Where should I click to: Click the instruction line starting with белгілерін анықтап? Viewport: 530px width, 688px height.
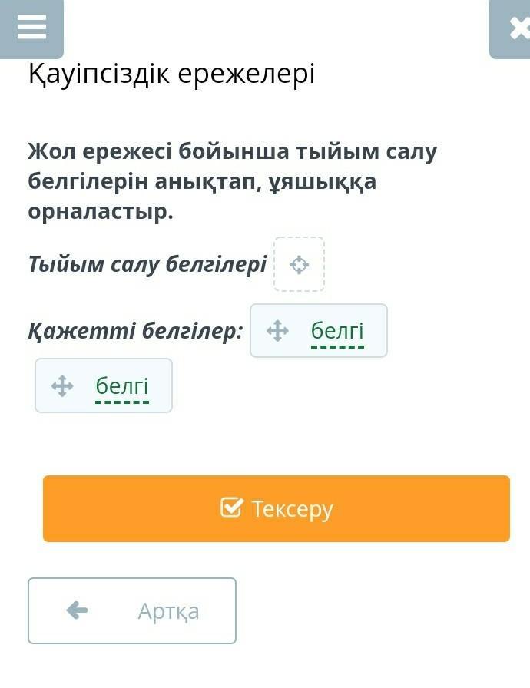click(x=203, y=181)
